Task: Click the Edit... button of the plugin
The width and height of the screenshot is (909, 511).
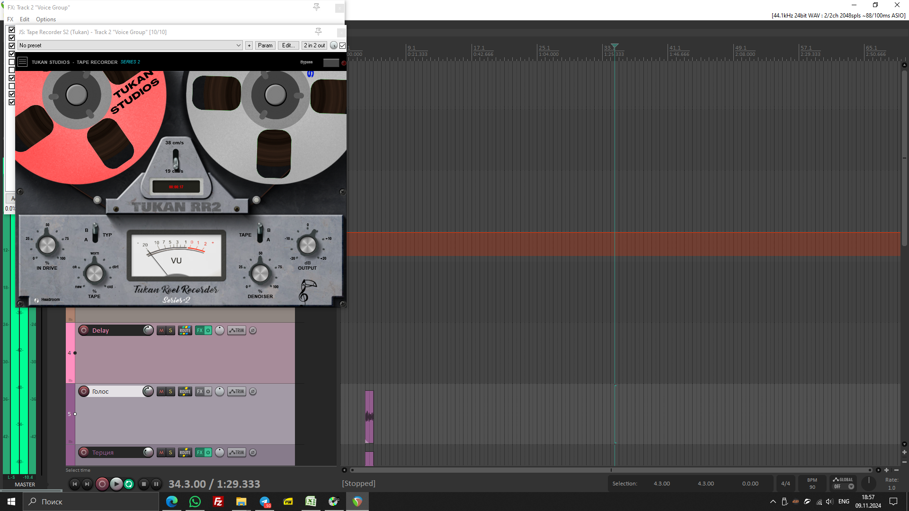Action: click(x=288, y=45)
